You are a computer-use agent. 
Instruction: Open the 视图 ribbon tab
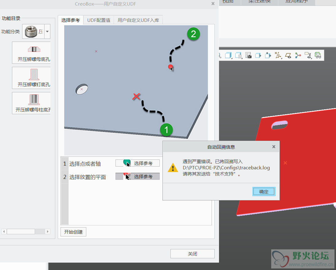[x=228, y=2]
